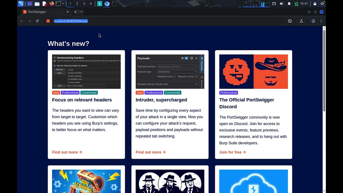The height and width of the screenshot is (193, 343).
Task: Click New tag on Intruder, supercharged card
Action: pyautogui.click(x=140, y=93)
